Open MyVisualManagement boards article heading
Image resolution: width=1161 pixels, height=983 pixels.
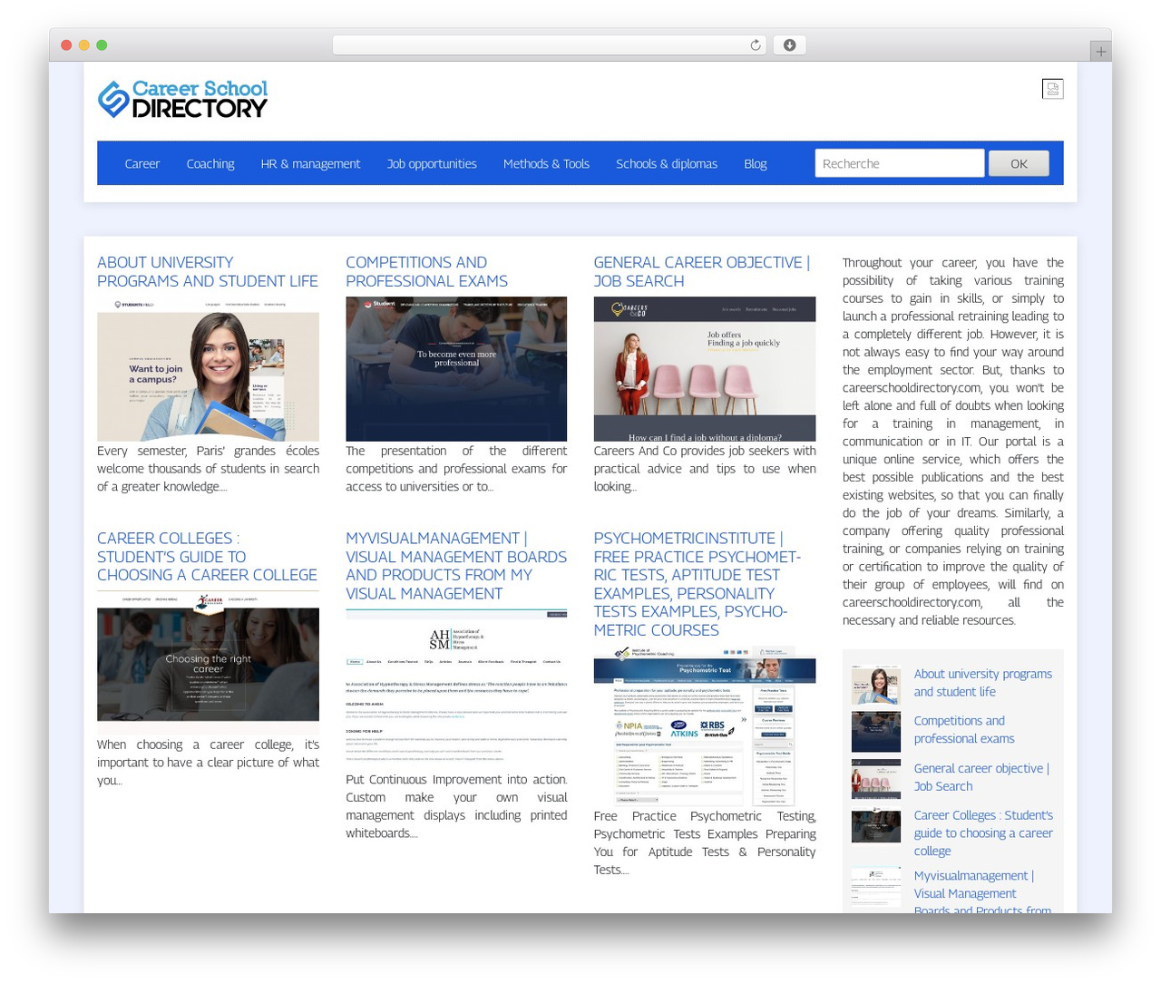[456, 566]
